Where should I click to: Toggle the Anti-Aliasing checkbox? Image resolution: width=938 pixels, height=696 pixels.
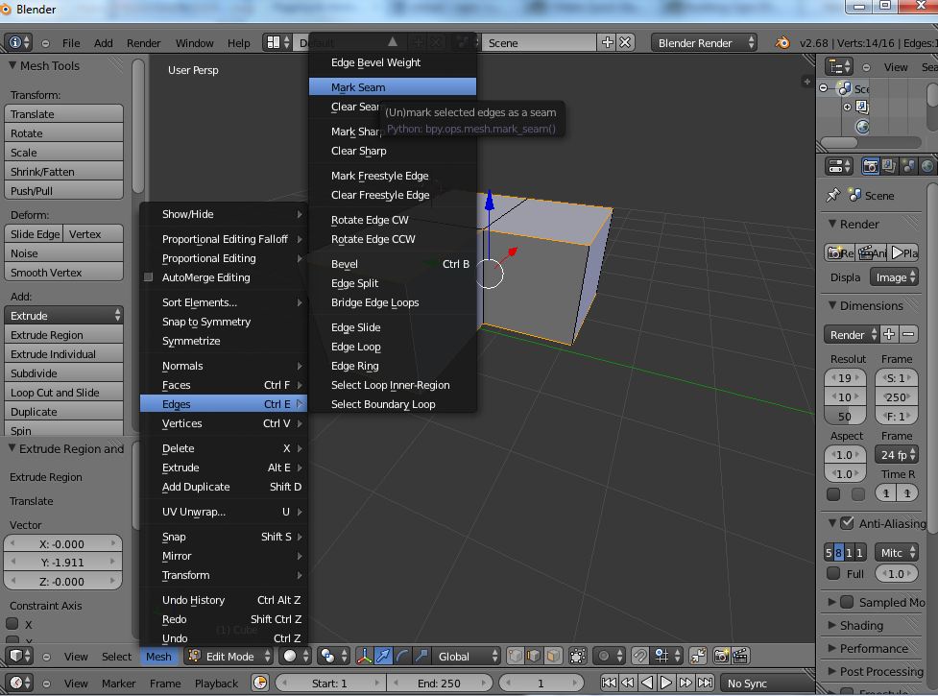pyautogui.click(x=847, y=523)
